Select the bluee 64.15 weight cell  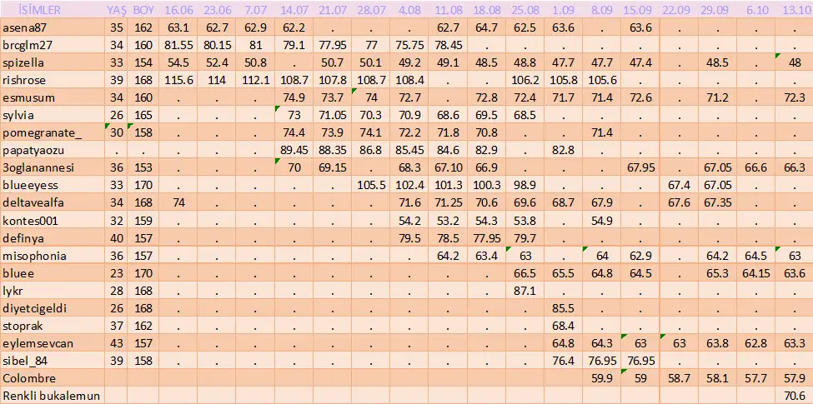755,273
